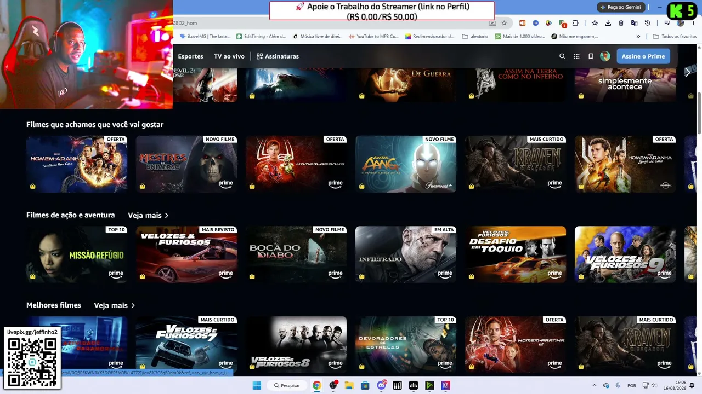Screen dimensions: 702x394
Task: Click the Peça ao Gemini button
Action: point(620,7)
